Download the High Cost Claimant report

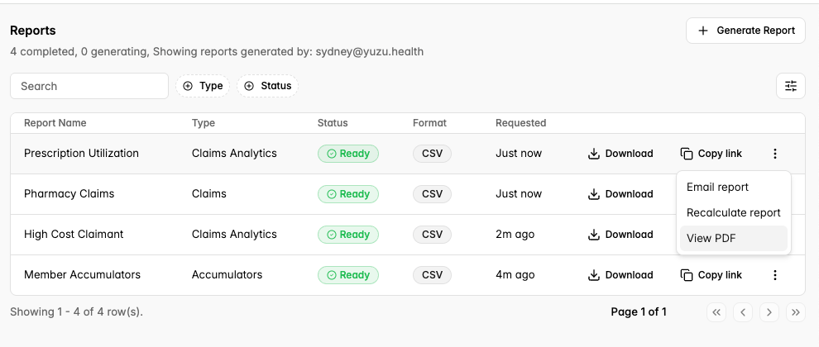click(620, 235)
